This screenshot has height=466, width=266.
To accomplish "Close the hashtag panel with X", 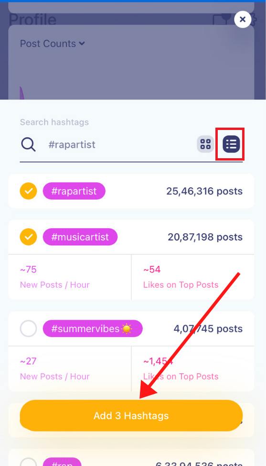I will click(x=243, y=20).
